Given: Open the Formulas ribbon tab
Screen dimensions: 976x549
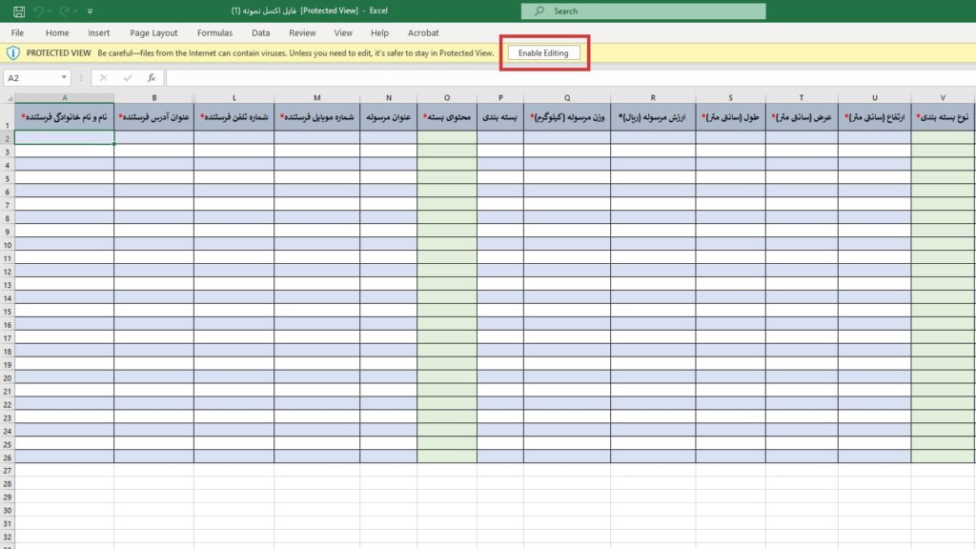Looking at the screenshot, I should (214, 32).
